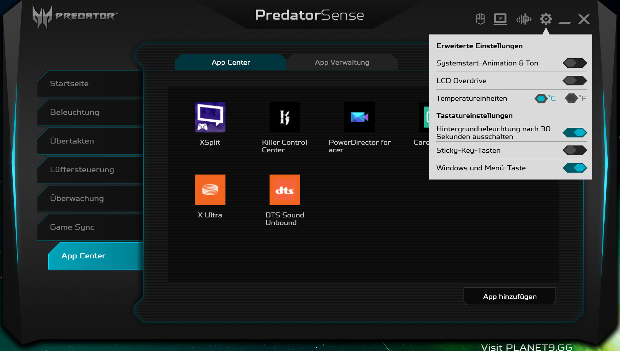Click the Tastatureinstellungen heading
This screenshot has width=620, height=351.
coord(474,116)
